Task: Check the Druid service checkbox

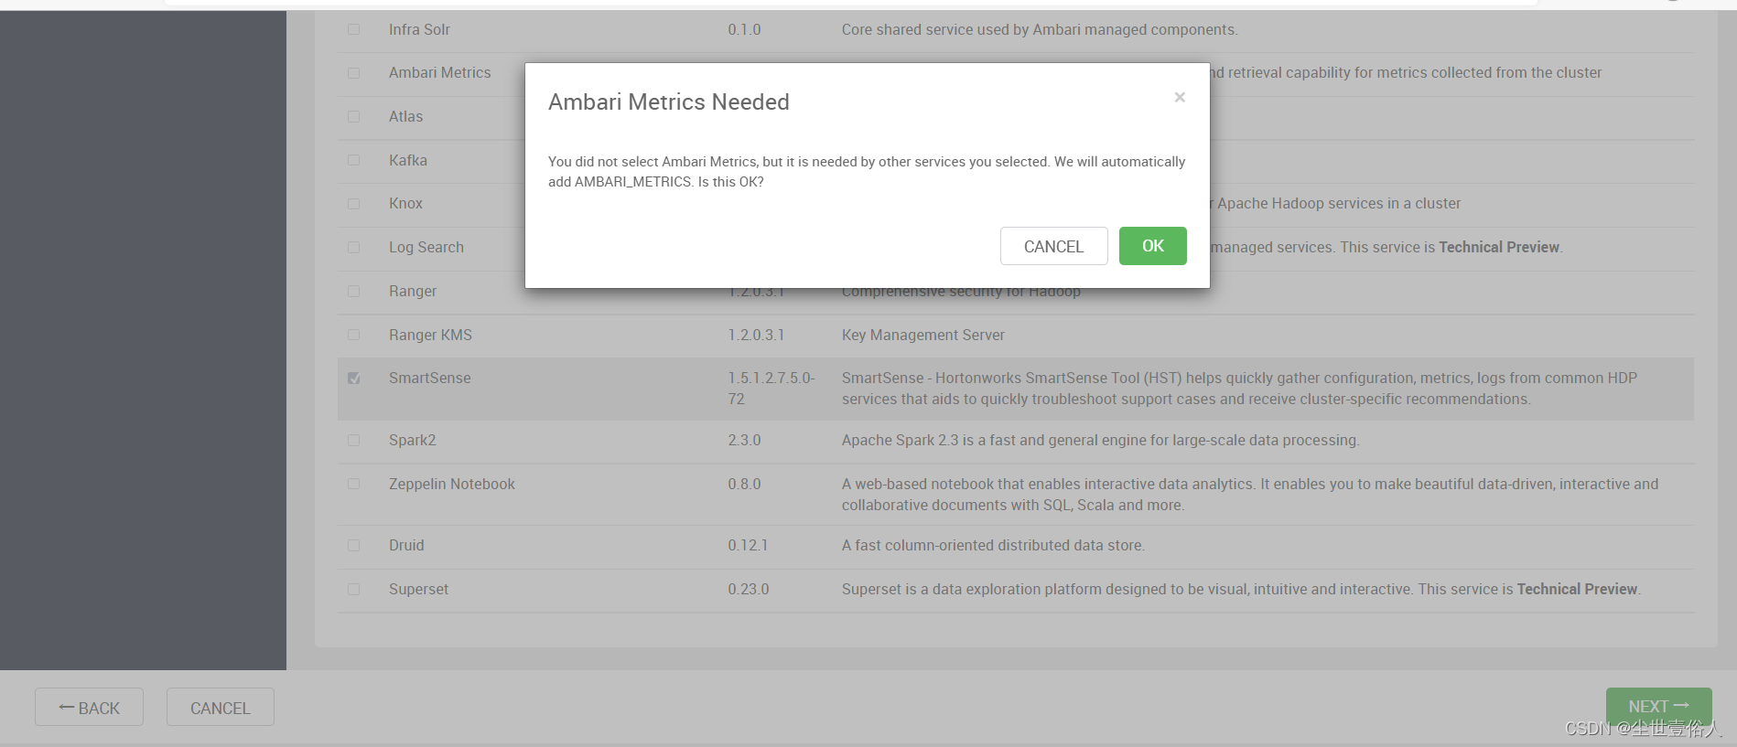Action: (354, 546)
